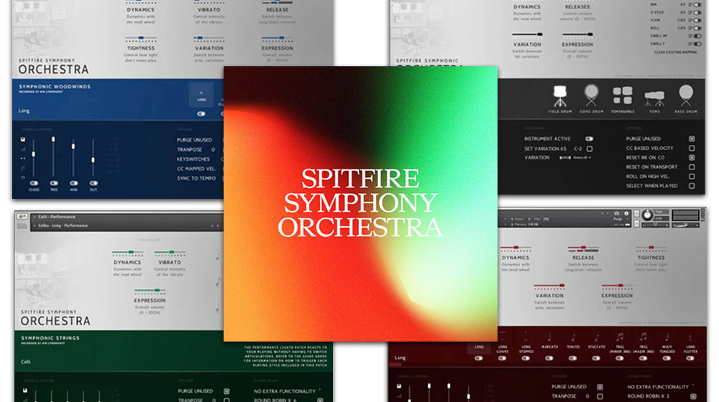This screenshot has width=719, height=402.
Task: Check Purge Unused in red brass panel
Action: (600, 387)
